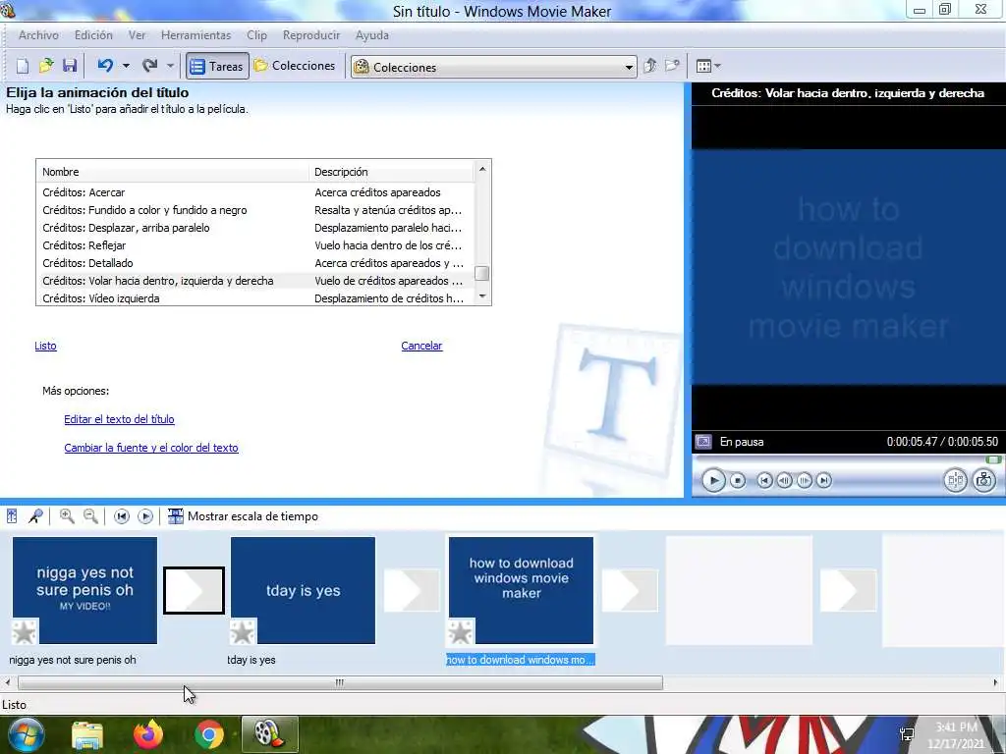This screenshot has height=754, width=1006.
Task: Select Créditos: Desplazar, arriba paralelo
Action: point(255,228)
